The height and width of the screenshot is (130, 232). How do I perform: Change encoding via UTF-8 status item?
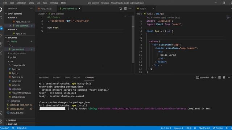tap(188, 128)
